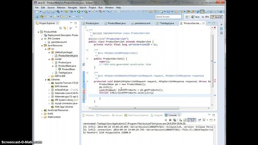The height and width of the screenshot is (145, 258).
Task: Minimize the Console panel
Action: click(209, 114)
